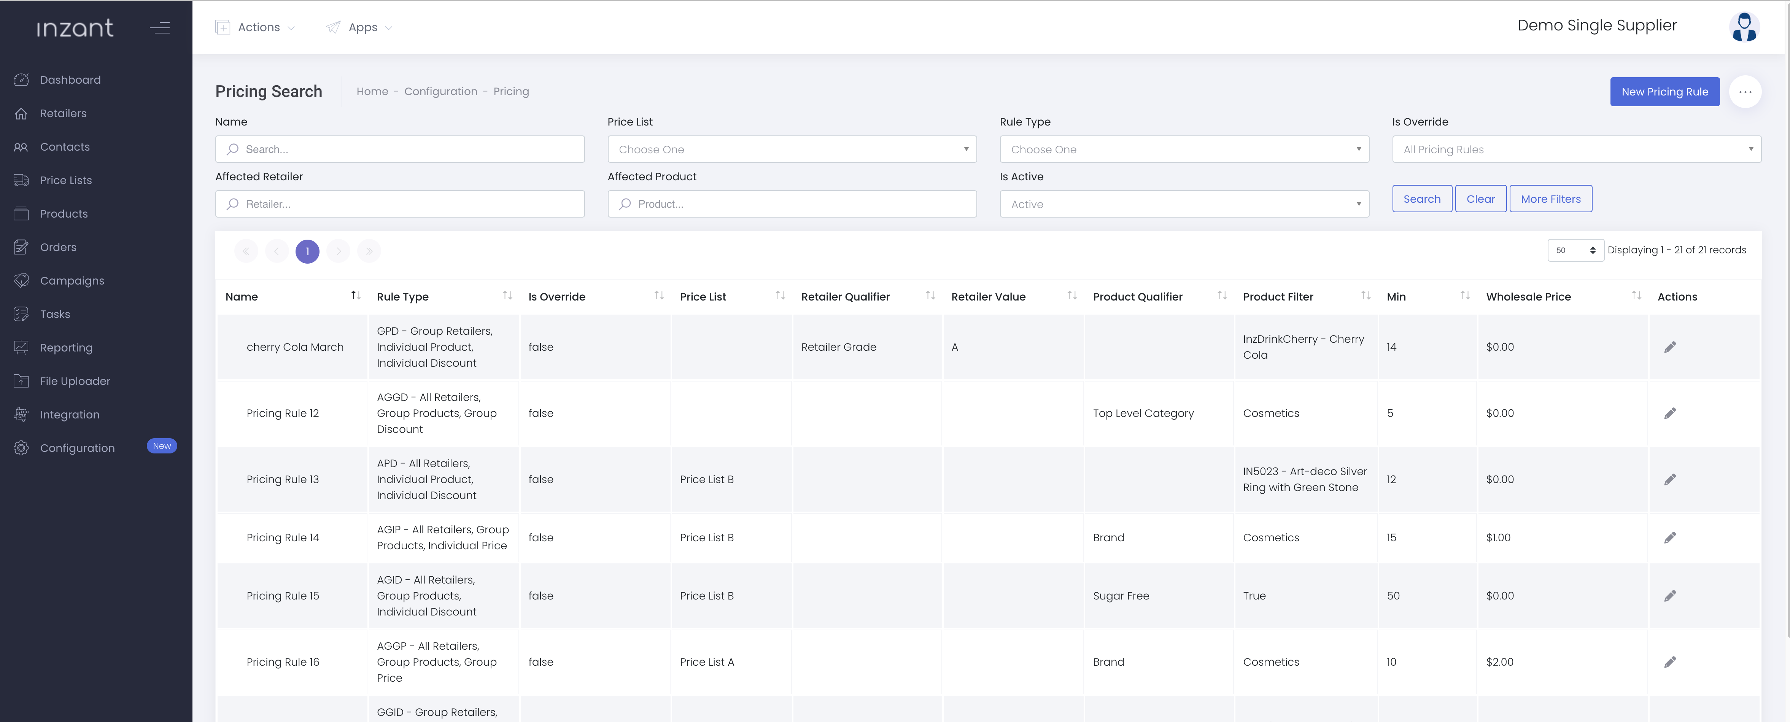Click the Search button
This screenshot has height=722, width=1790.
(1422, 199)
